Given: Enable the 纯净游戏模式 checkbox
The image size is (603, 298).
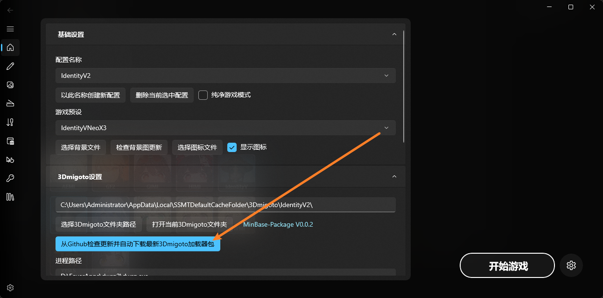Looking at the screenshot, I should coord(203,95).
